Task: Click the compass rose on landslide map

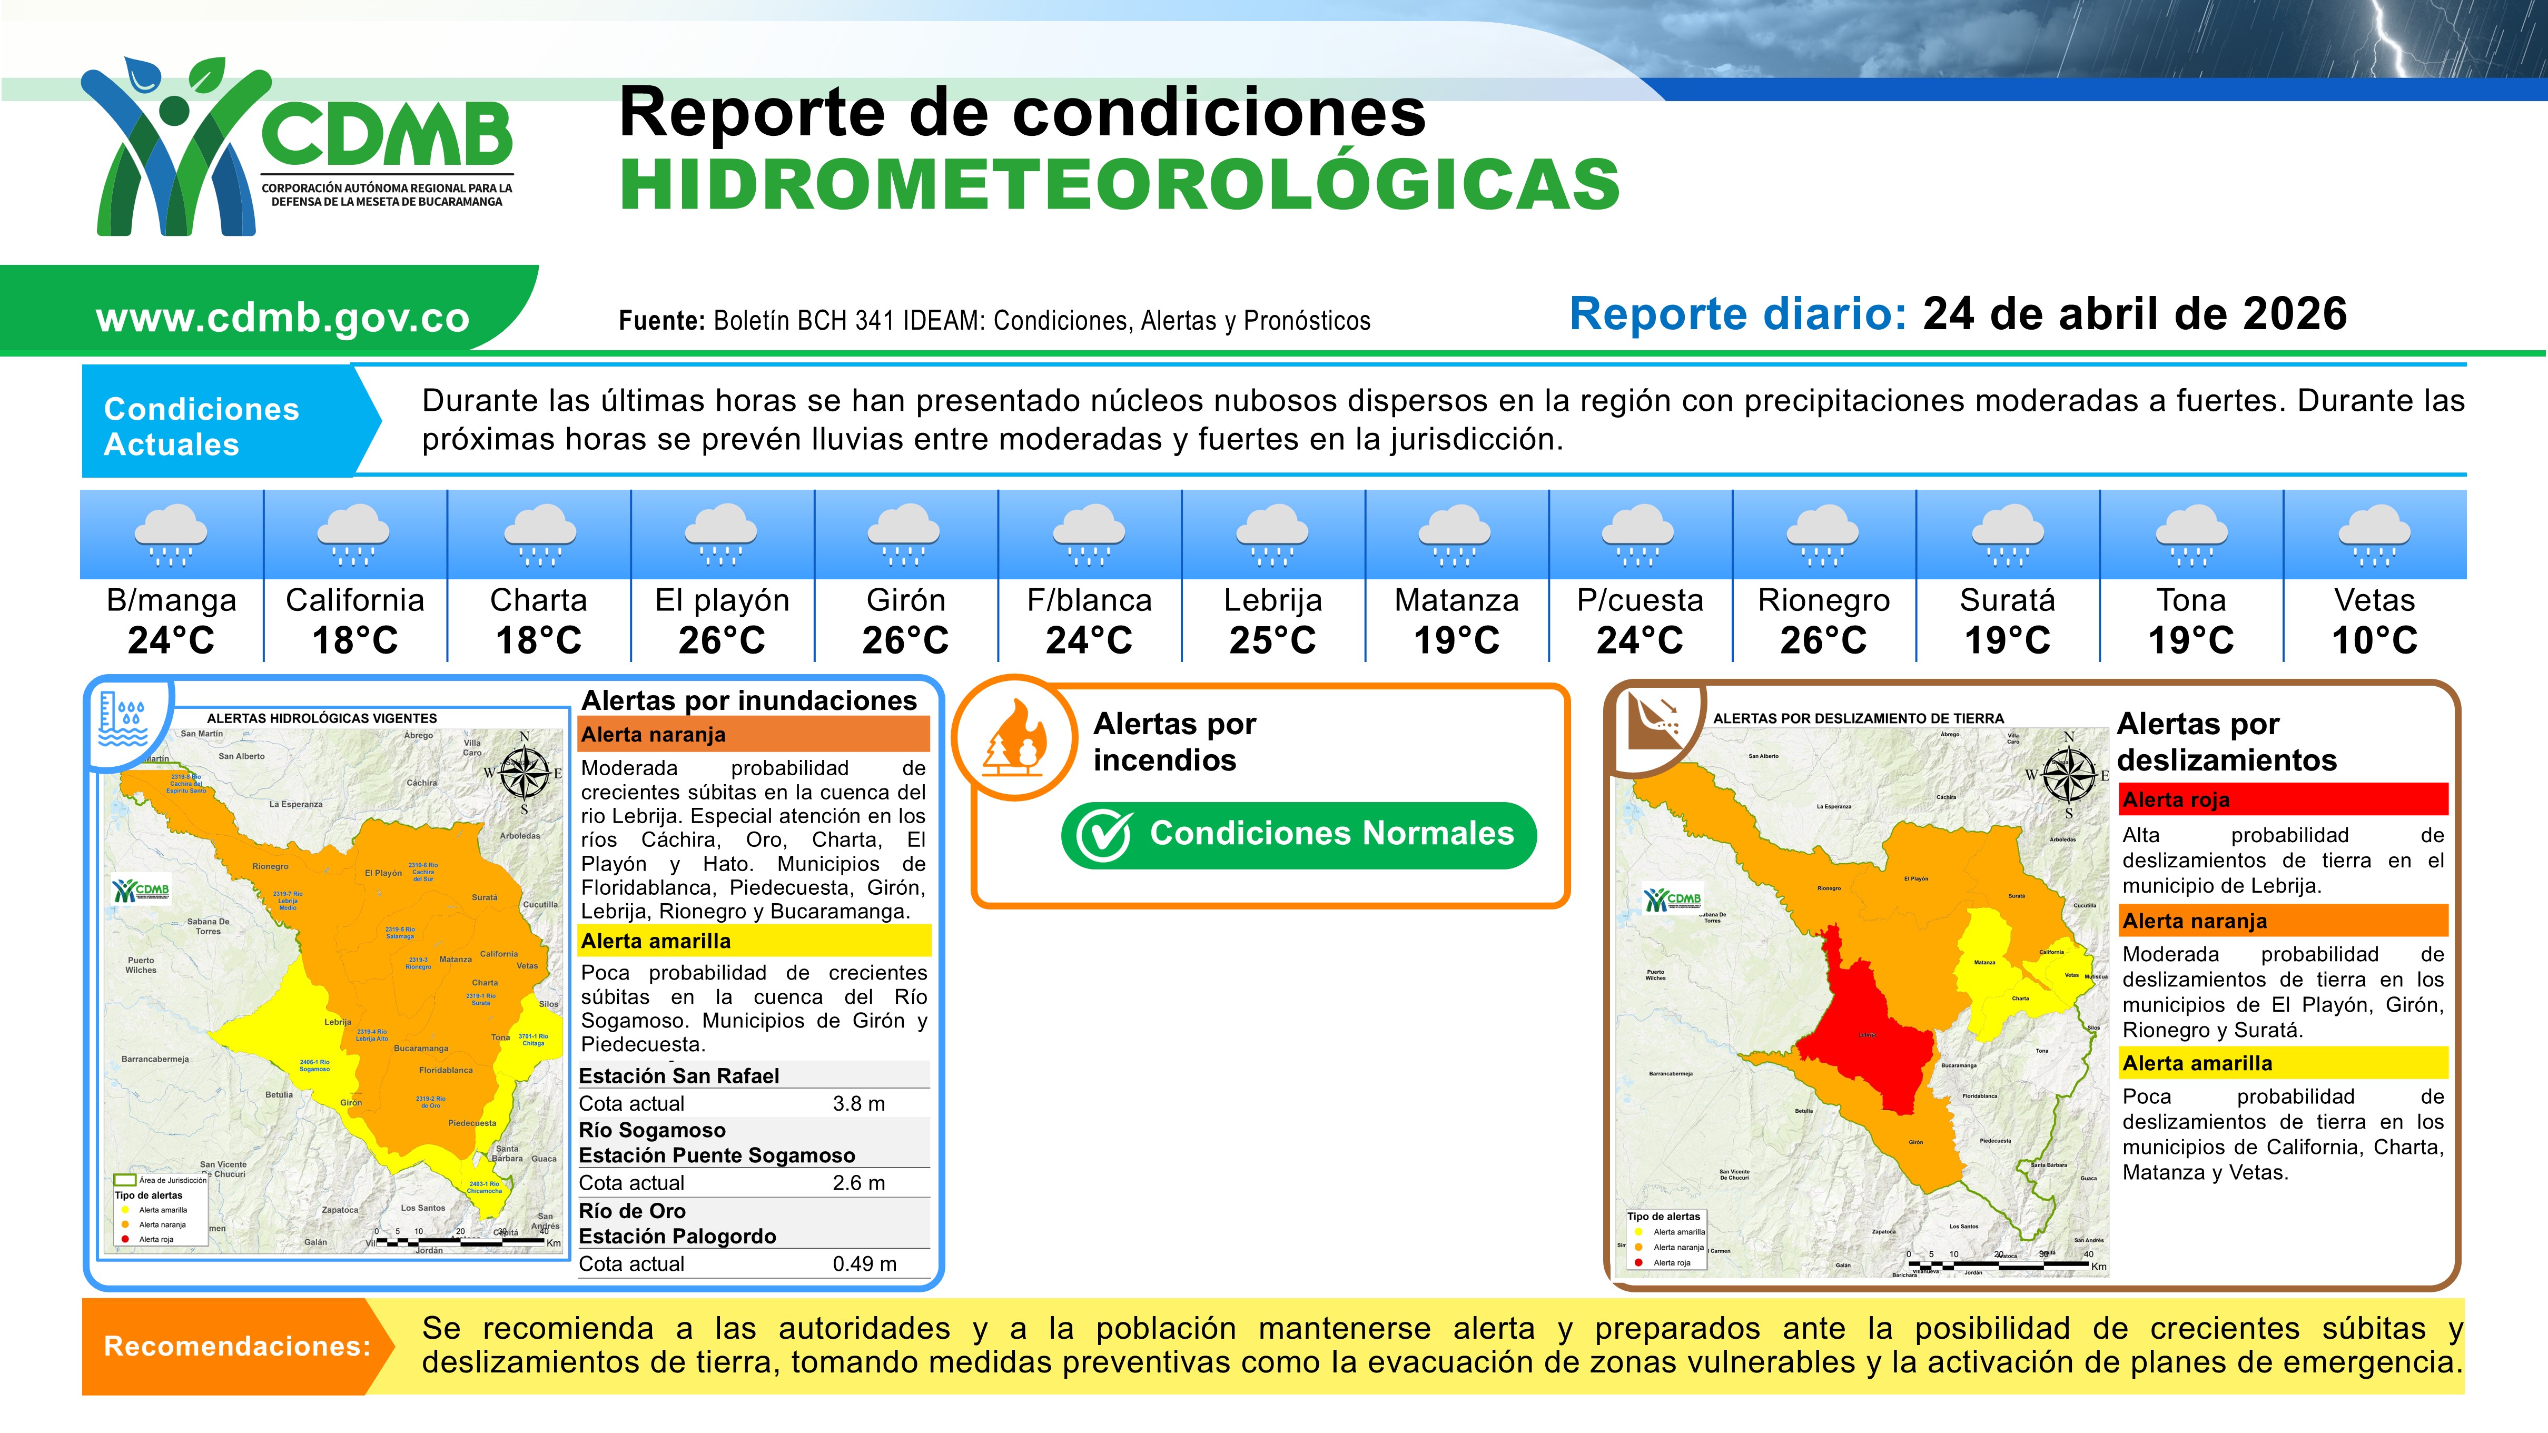Action: click(x=2068, y=773)
